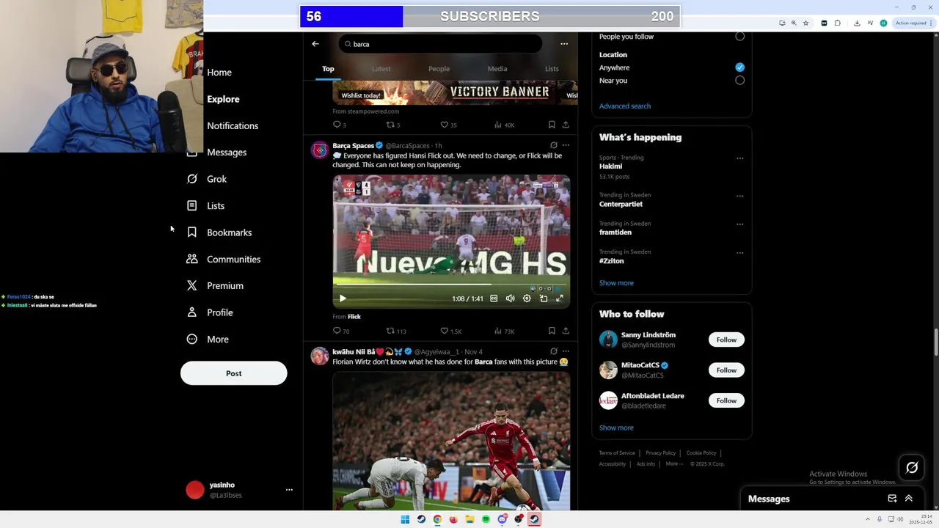Select 'Near you' location radio button
The width and height of the screenshot is (939, 528).
(739, 81)
